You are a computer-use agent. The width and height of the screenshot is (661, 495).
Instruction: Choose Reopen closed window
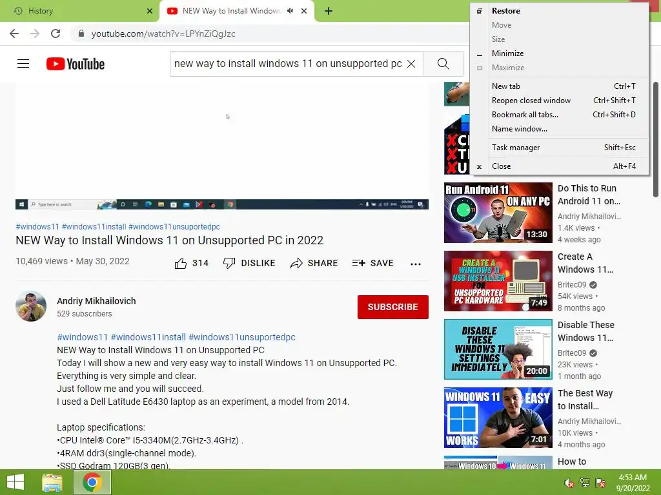point(559,101)
